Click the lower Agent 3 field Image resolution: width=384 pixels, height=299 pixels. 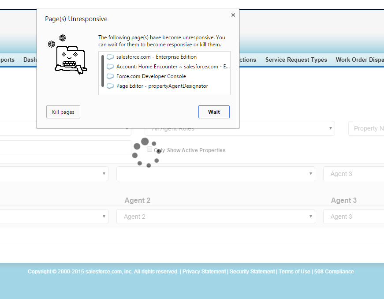[354, 217]
